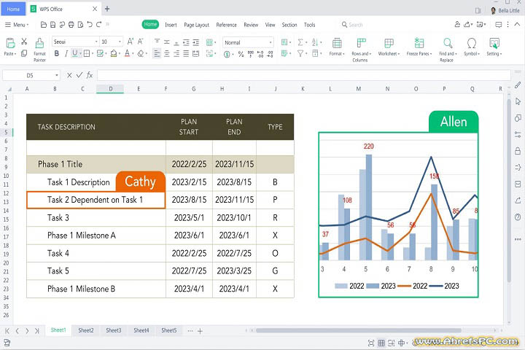Confirm formula entry with the checkmark
Screen dimensions: 525x350
pyautogui.click(x=79, y=75)
